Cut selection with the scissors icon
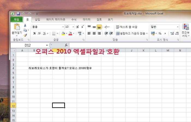This screenshot has width=191, height=122. pos(25,25)
